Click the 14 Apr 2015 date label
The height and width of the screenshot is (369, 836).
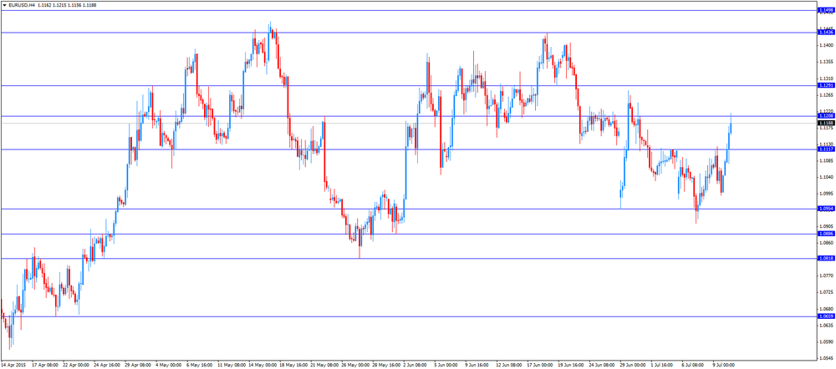point(13,366)
